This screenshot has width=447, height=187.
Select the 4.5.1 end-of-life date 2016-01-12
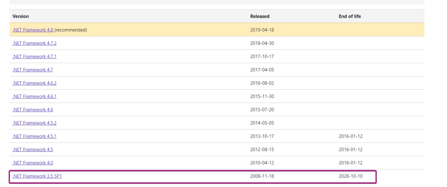tap(351, 136)
